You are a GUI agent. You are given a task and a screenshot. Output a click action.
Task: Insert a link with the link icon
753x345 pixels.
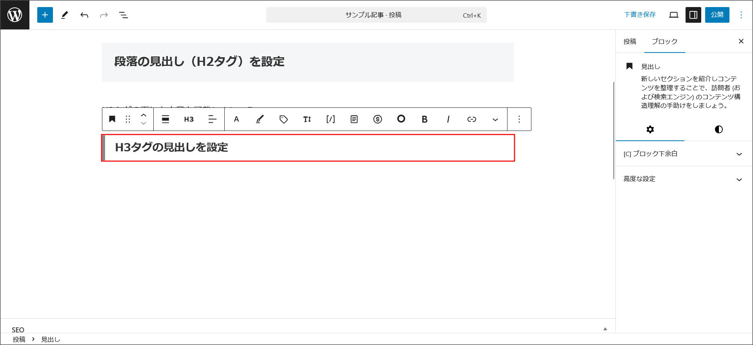[x=471, y=119]
